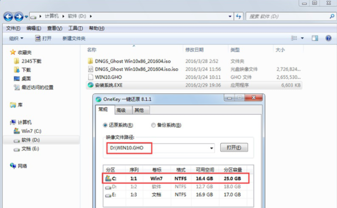Viewport: 337px width, 208px height.
Task: Expand the address bar history dropdown
Action: 230,16
